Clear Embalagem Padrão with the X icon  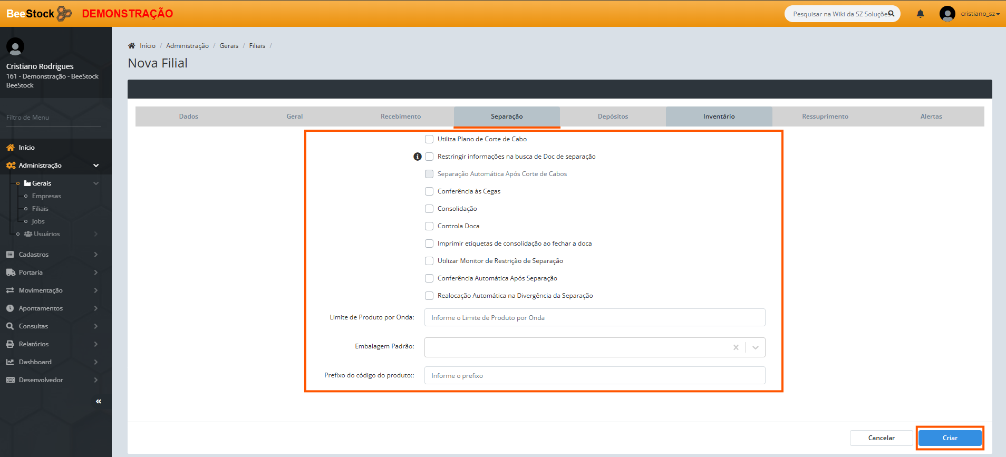click(736, 347)
